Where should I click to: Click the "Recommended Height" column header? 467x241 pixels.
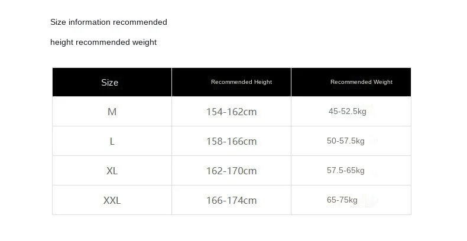pos(241,82)
